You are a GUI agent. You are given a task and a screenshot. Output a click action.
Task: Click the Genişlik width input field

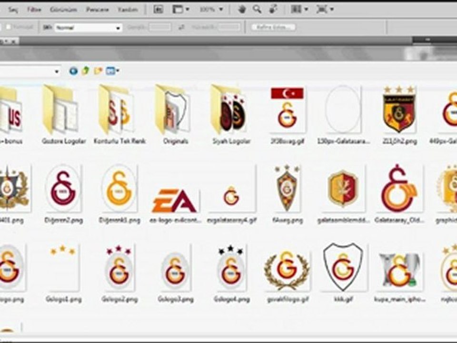tap(160, 27)
